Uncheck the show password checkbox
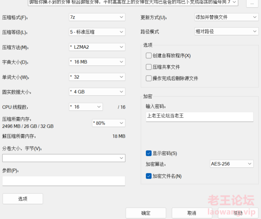Image resolution: width=261 pixels, height=219 pixels. pos(149,153)
